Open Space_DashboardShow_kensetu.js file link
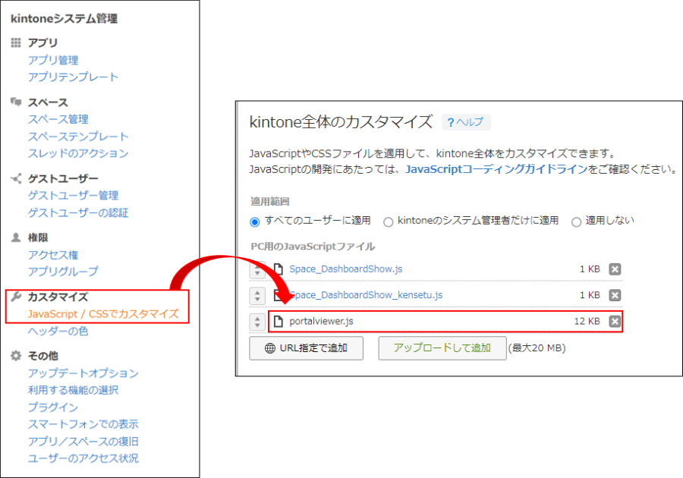 (x=366, y=295)
